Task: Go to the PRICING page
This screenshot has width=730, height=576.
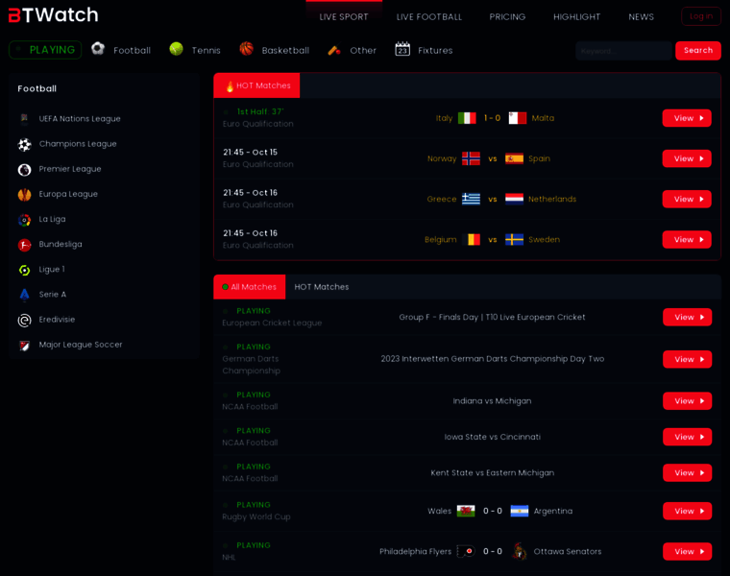Action: point(507,16)
